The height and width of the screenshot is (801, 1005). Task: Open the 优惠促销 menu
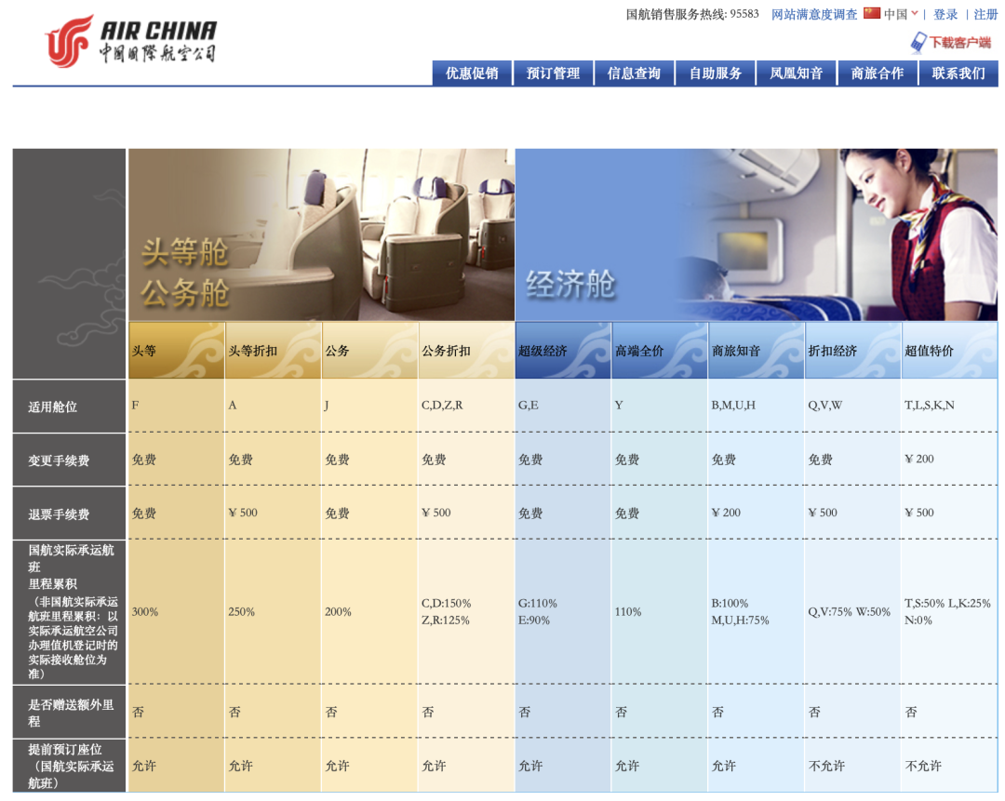pyautogui.click(x=472, y=73)
